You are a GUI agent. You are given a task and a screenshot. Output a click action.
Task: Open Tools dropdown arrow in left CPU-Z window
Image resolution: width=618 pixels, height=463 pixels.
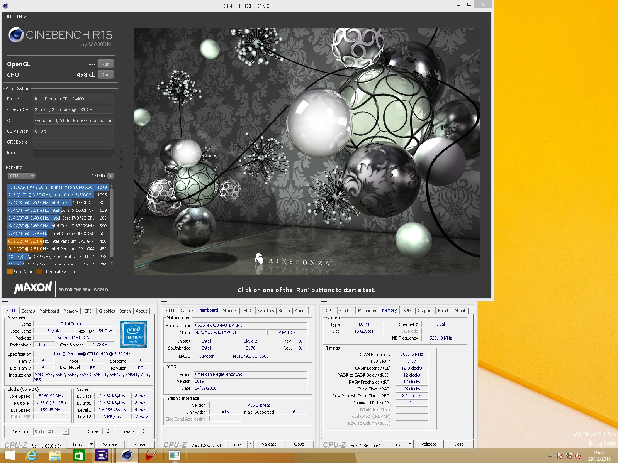[92, 444]
